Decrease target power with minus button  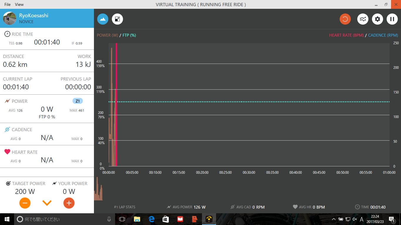click(x=25, y=203)
